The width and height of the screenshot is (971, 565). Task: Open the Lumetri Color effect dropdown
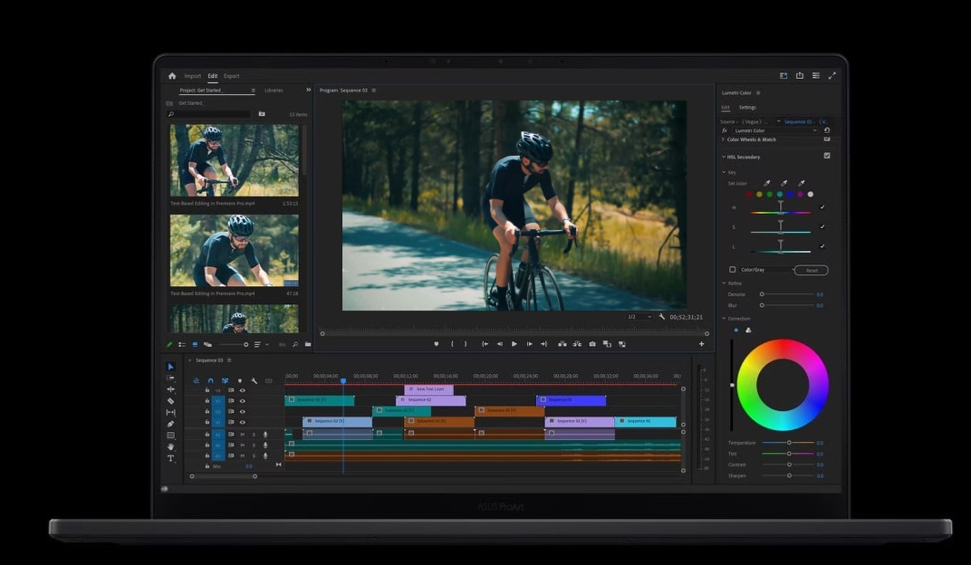tap(775, 130)
